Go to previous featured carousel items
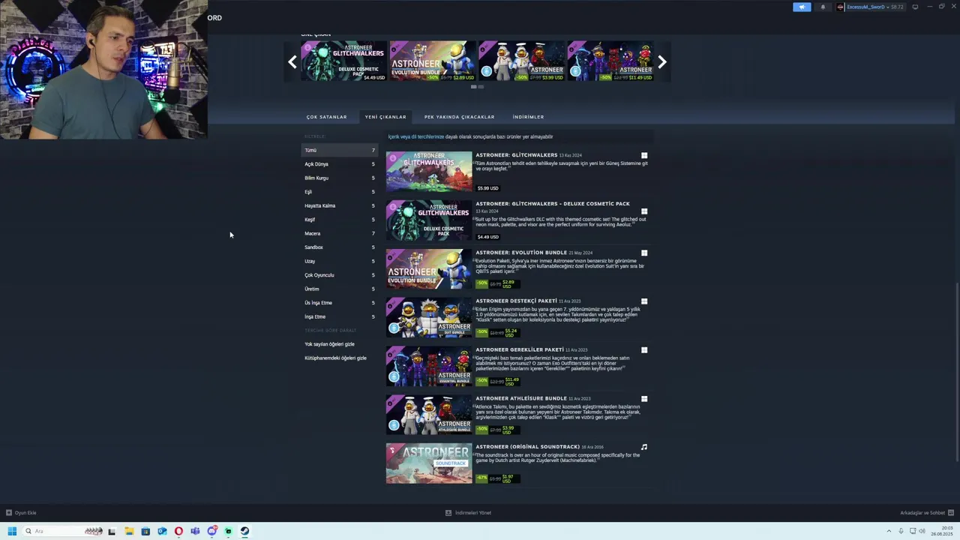The image size is (960, 540). (292, 62)
